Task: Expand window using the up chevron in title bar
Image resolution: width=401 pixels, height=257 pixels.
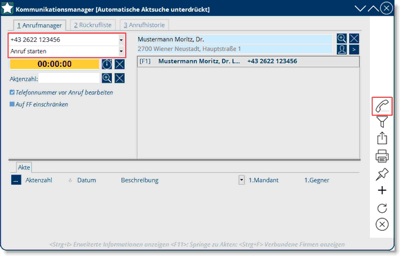Action: (373, 9)
